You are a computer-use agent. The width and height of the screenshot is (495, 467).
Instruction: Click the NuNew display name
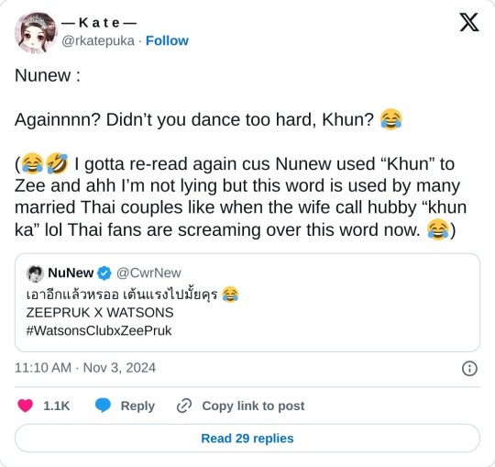click(71, 273)
